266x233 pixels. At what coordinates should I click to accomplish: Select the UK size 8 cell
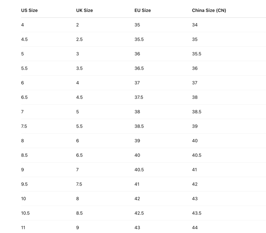point(78,199)
